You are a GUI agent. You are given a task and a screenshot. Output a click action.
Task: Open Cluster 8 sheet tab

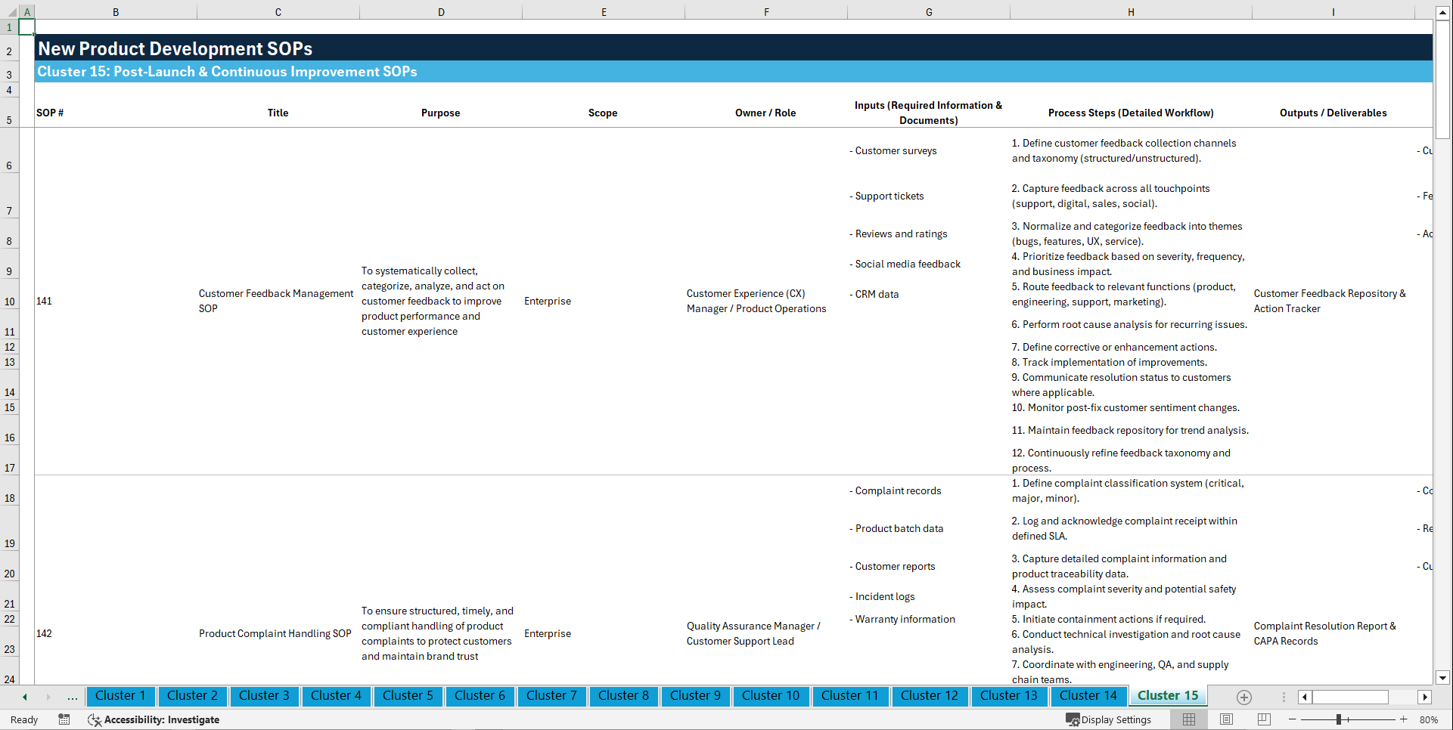623,696
